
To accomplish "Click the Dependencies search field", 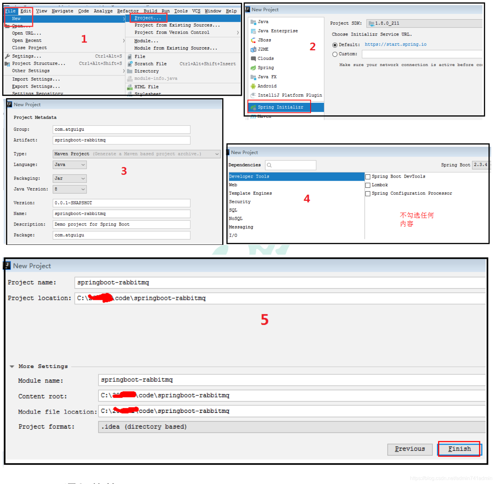I will point(290,165).
